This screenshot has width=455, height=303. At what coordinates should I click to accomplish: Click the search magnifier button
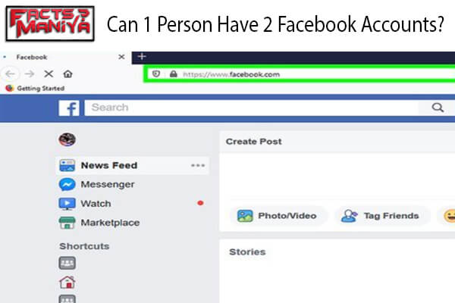click(438, 108)
